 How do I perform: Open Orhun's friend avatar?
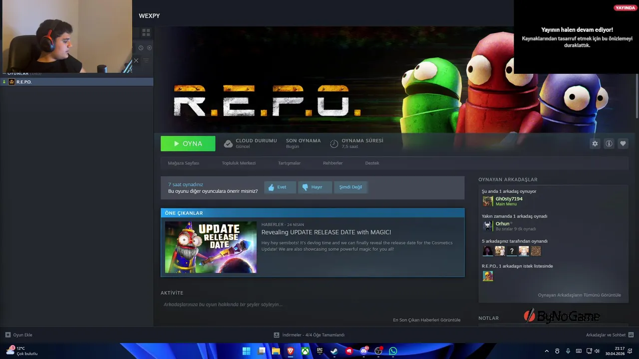point(488,226)
